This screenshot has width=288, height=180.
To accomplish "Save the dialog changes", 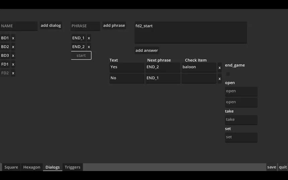I will tap(272, 167).
